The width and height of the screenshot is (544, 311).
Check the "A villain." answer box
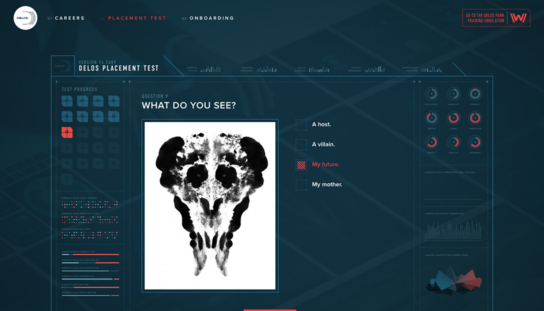(x=301, y=145)
